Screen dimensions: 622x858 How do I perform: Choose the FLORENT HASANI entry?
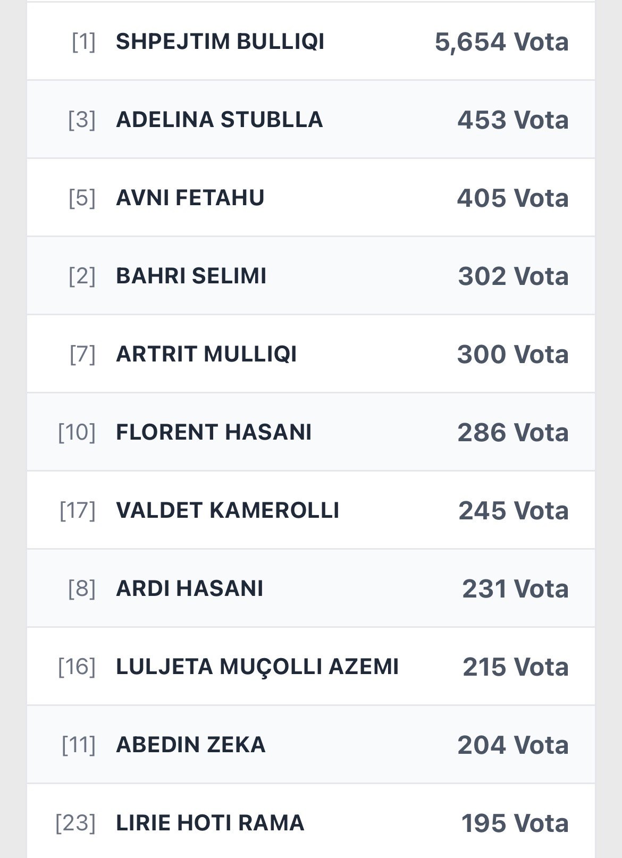pos(214,432)
